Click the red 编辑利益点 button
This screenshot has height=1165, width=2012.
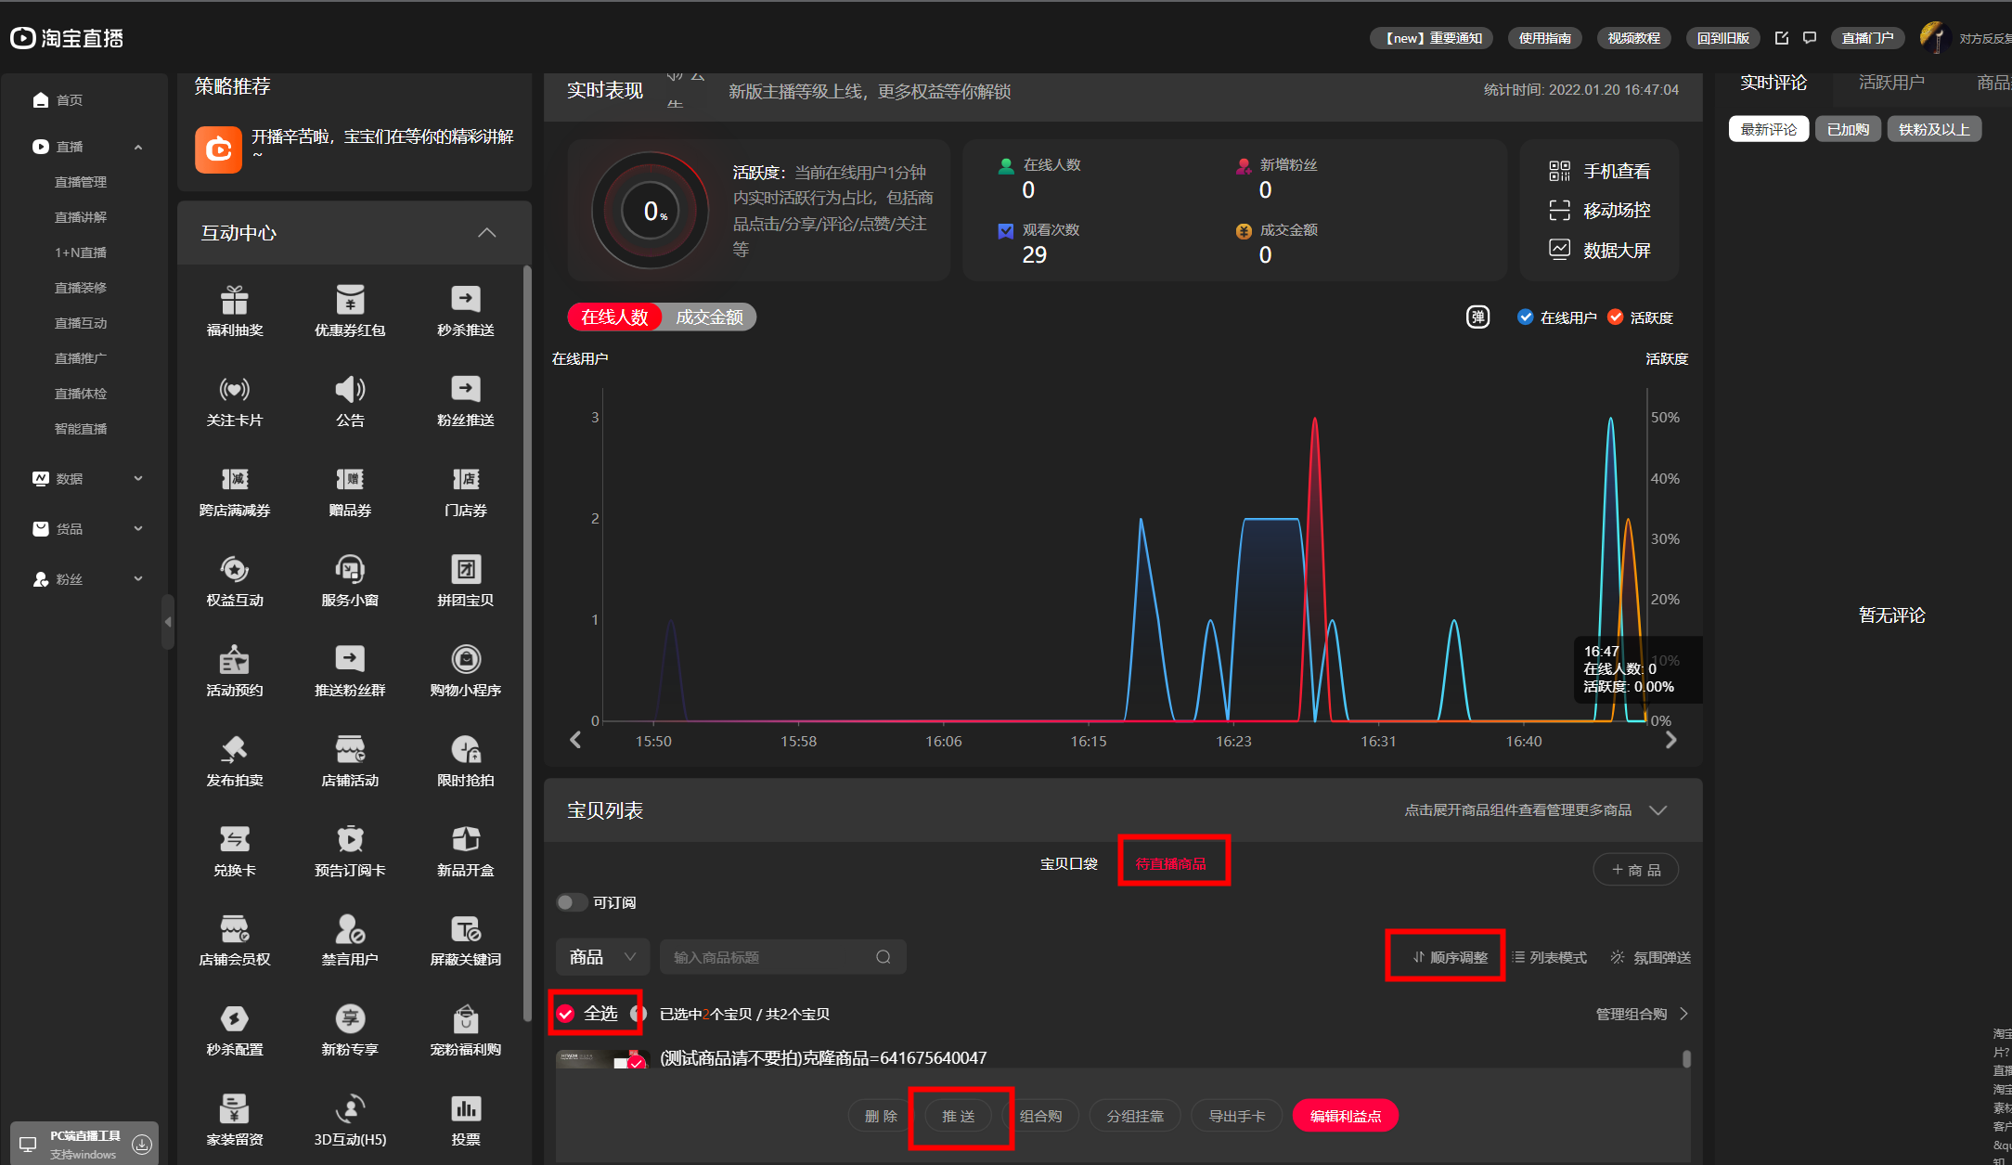pos(1345,1116)
